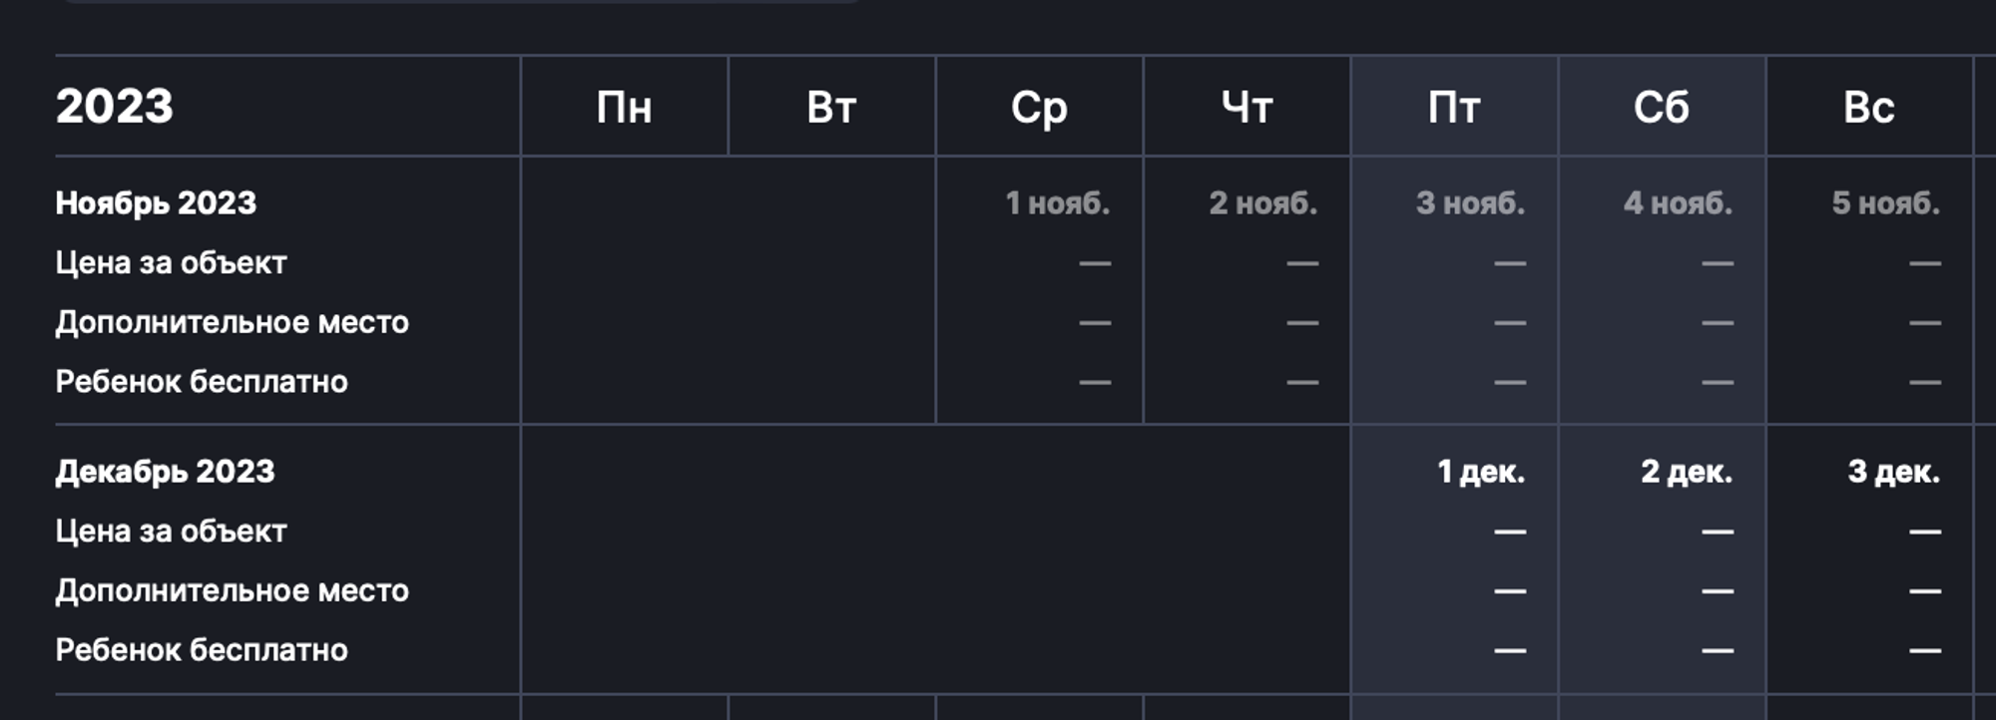Viewport: 1996px width, 720px height.
Task: Select the Вт weekday column header
Action: pyautogui.click(x=831, y=107)
